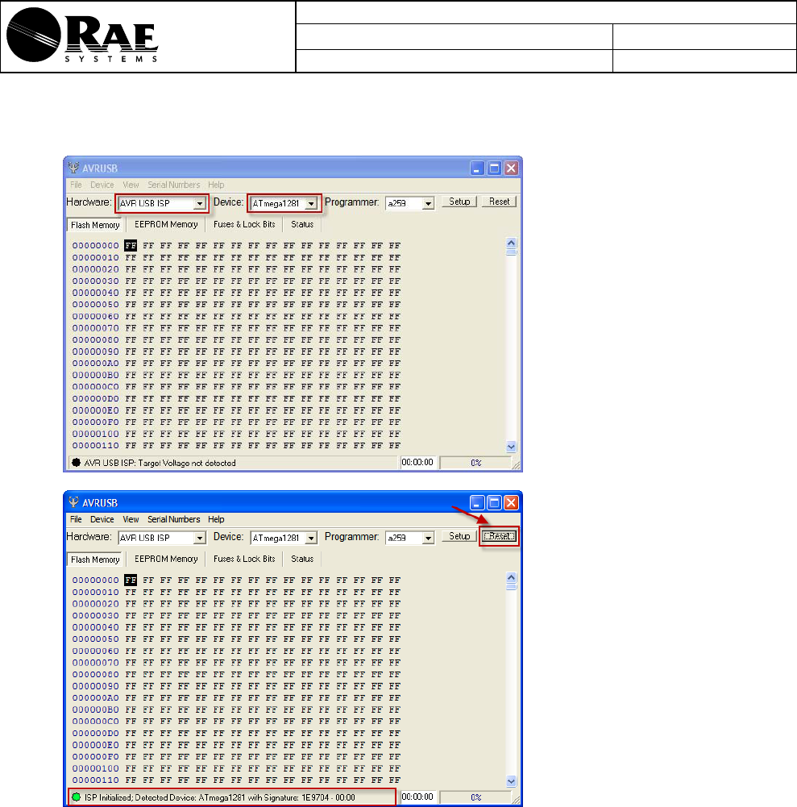This screenshot has height=807, width=797.
Task: Click scroll up arrow in upper window
Action: [511, 243]
